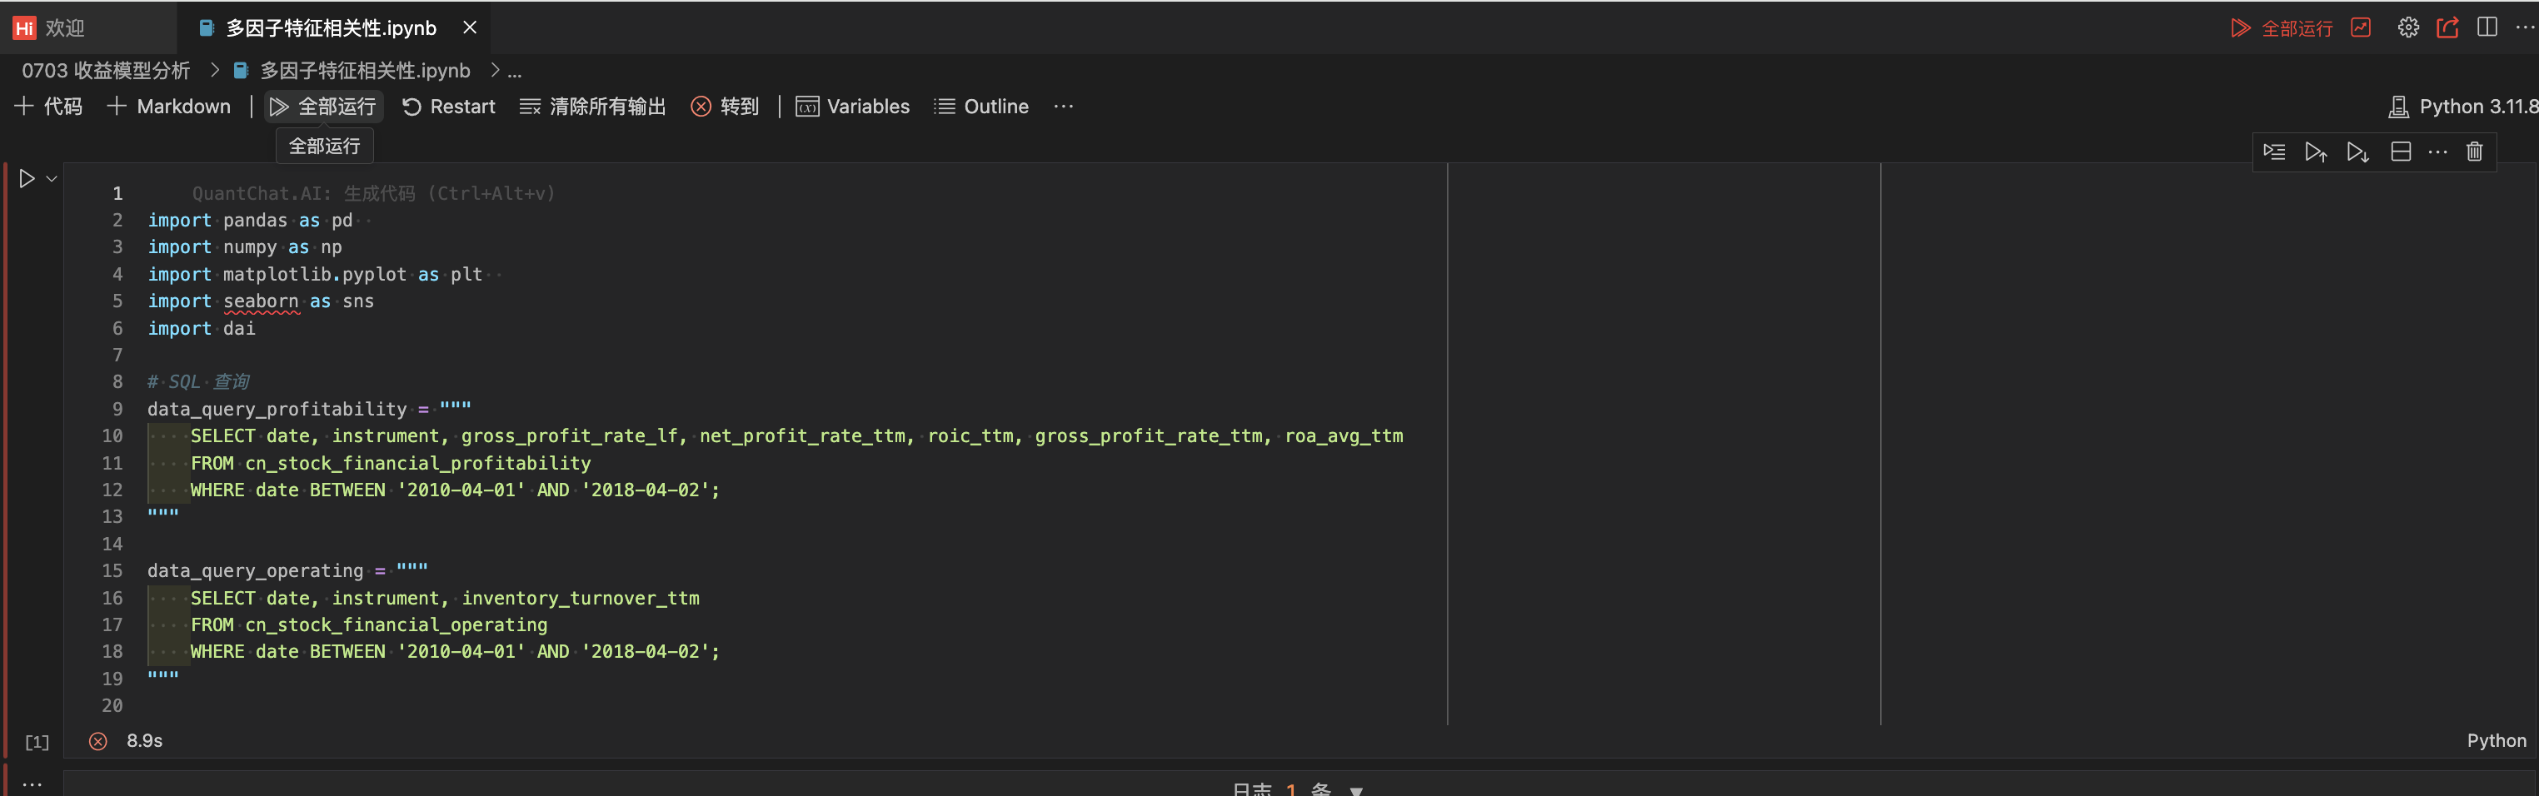
Task: Toggle the split editor layout
Action: click(2487, 27)
